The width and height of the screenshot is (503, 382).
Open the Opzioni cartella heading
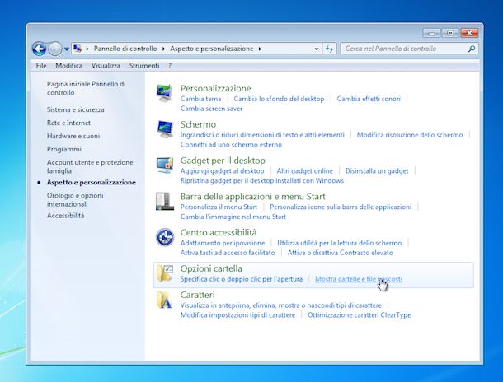(x=211, y=268)
